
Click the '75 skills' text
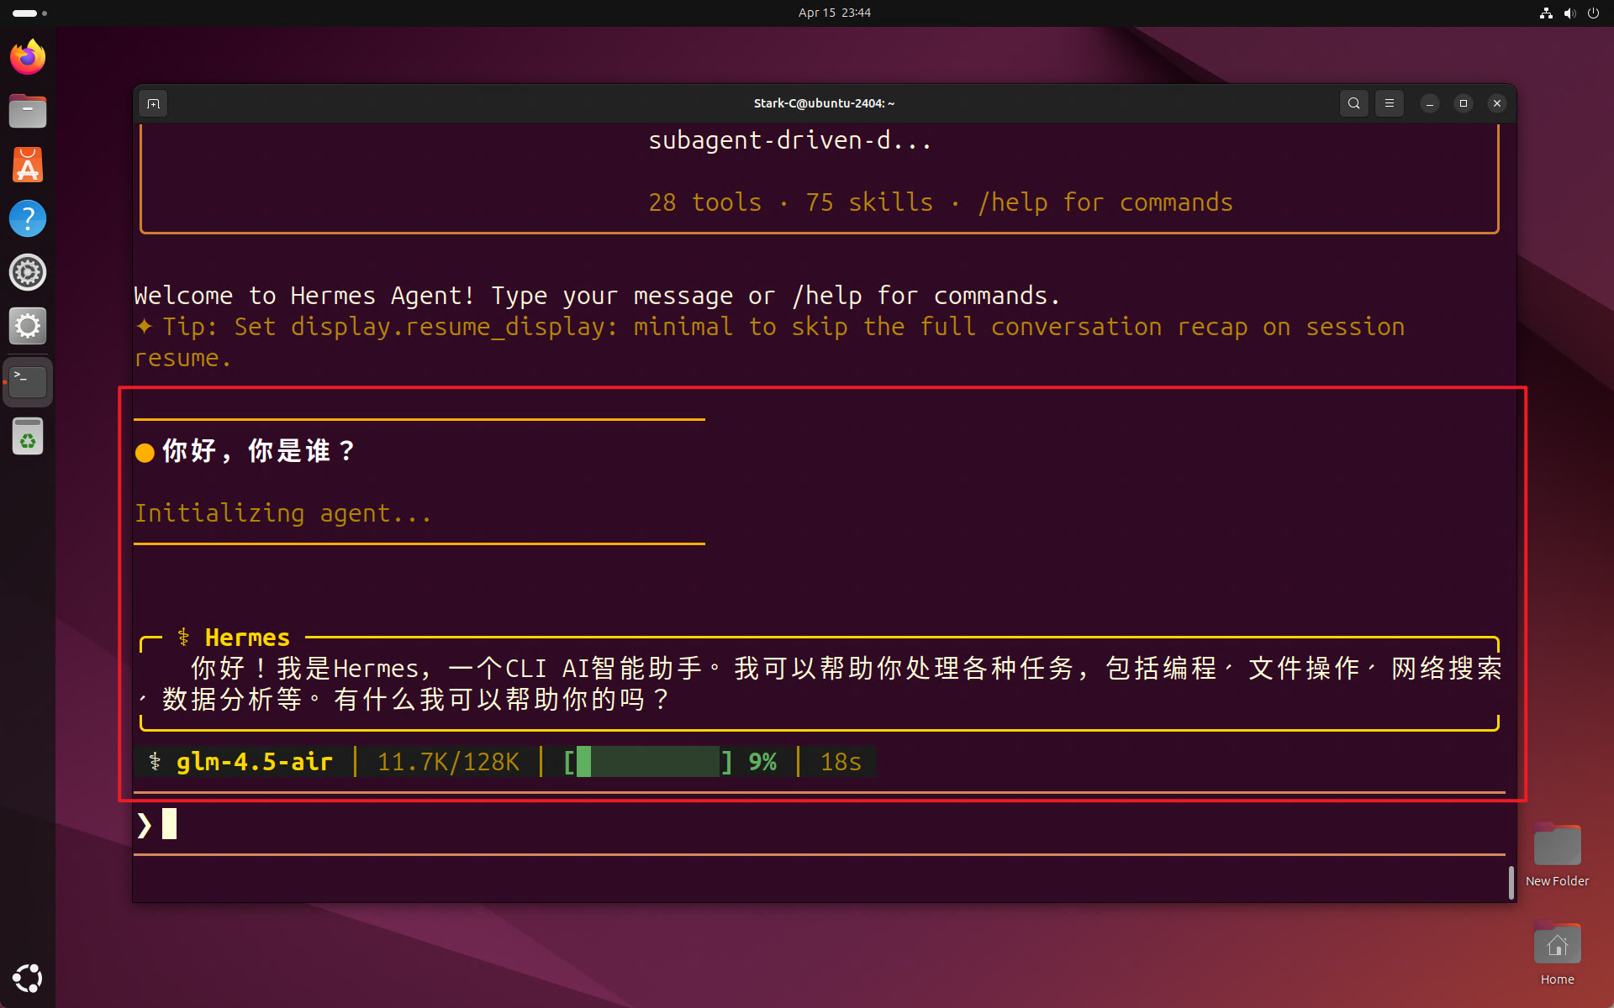[869, 202]
